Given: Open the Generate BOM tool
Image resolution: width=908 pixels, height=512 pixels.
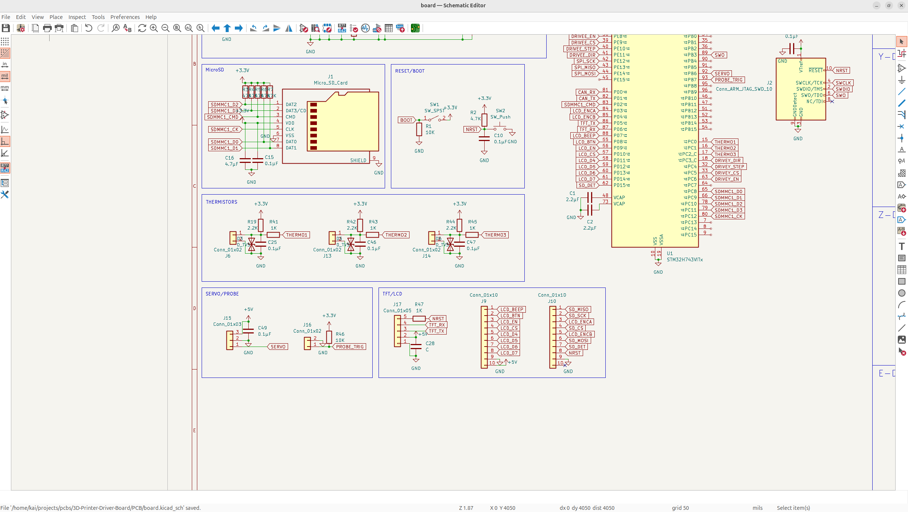Looking at the screenshot, I should coord(400,28).
